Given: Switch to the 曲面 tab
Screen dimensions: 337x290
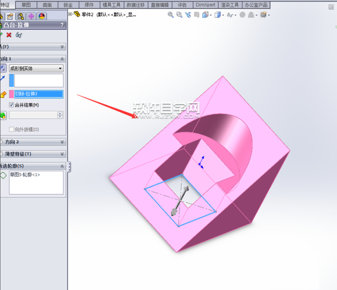Looking at the screenshot, I should 47,5.
